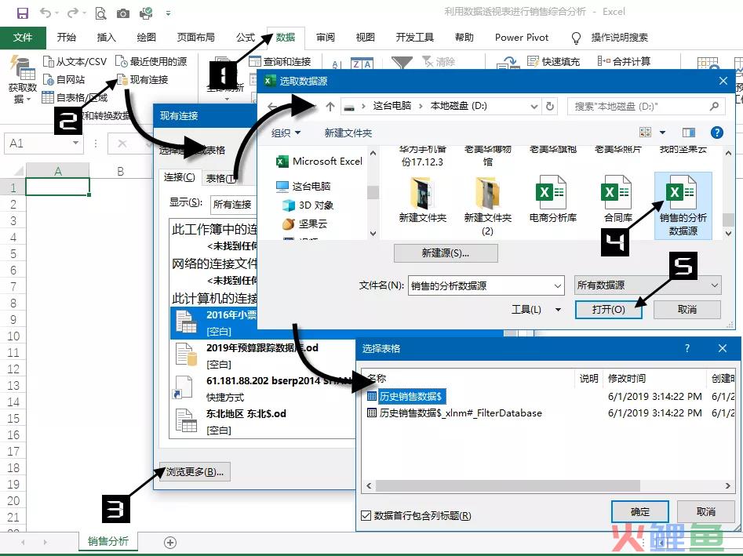Image resolution: width=743 pixels, height=556 pixels.
Task: Switch to the 插入 ribbon tab
Action: 106,38
